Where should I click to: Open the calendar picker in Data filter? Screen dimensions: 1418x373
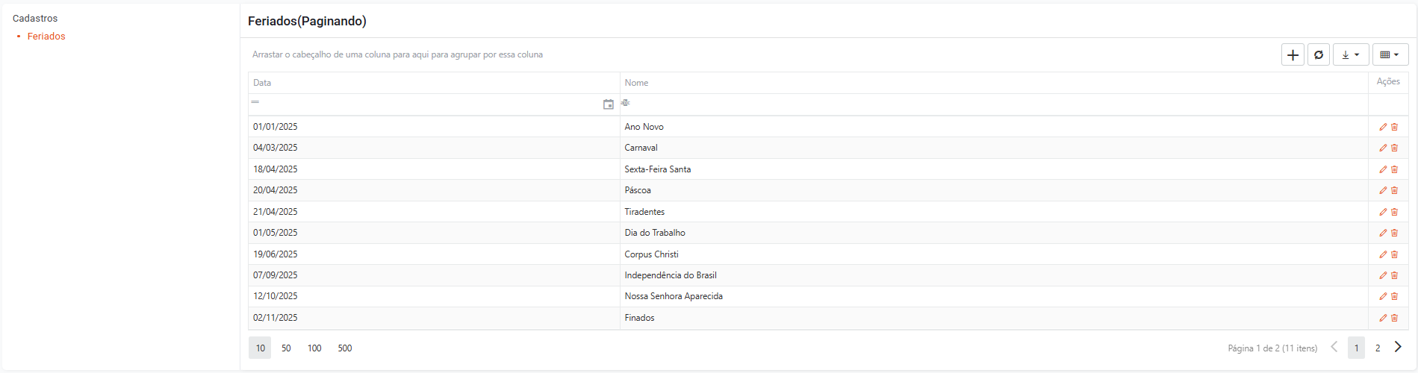coord(609,104)
